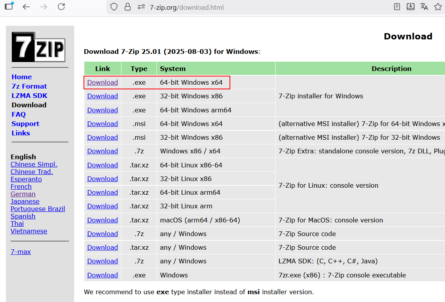The height and width of the screenshot is (302, 445).
Task: Open the Home page in the sidebar
Action: coord(21,77)
